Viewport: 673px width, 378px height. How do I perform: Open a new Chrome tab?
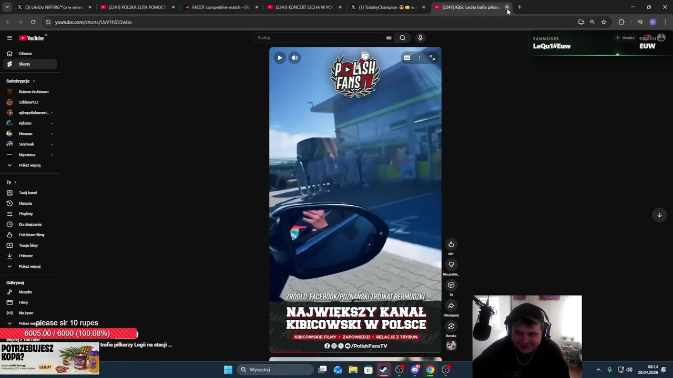point(519,7)
